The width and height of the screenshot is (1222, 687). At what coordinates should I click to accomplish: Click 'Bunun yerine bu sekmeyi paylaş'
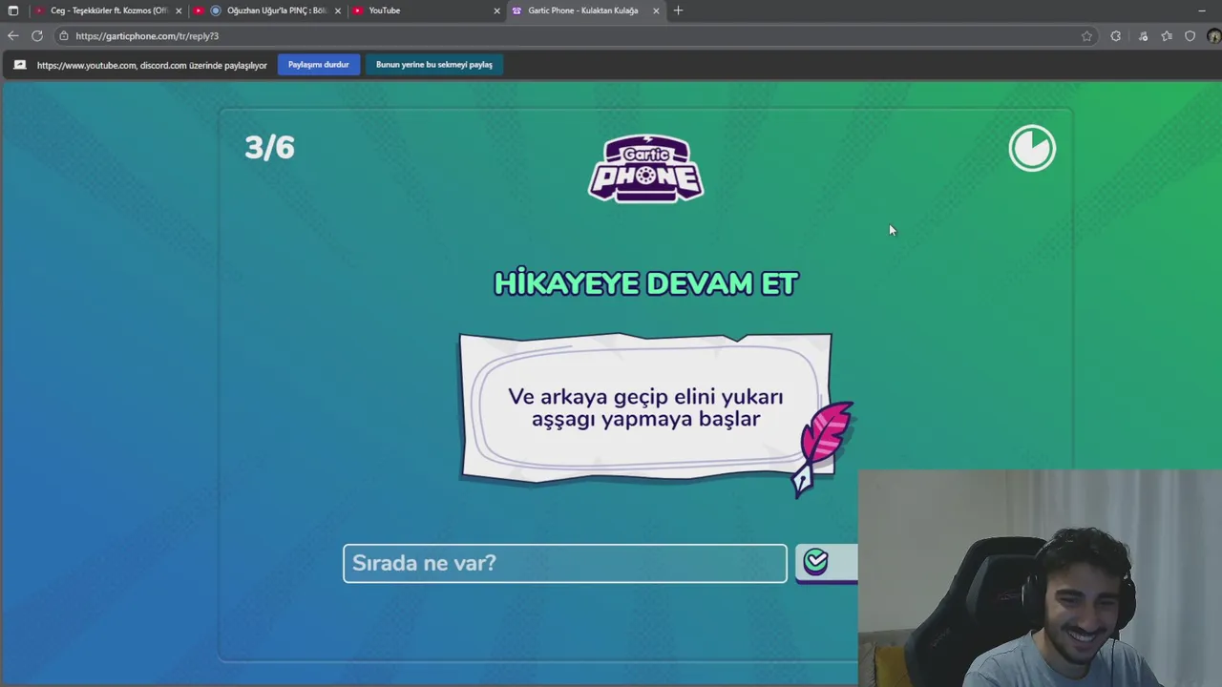pyautogui.click(x=434, y=65)
